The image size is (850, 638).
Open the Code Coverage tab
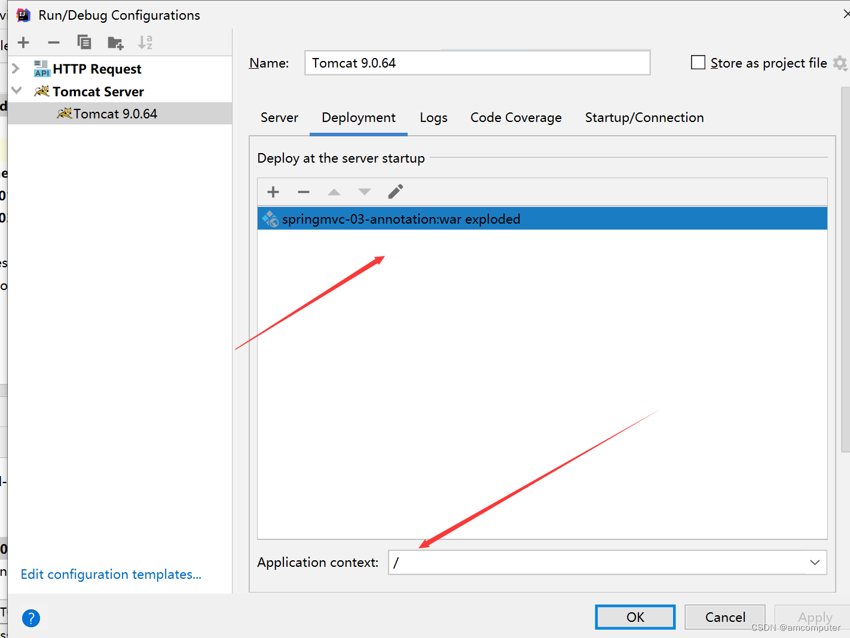click(x=516, y=118)
